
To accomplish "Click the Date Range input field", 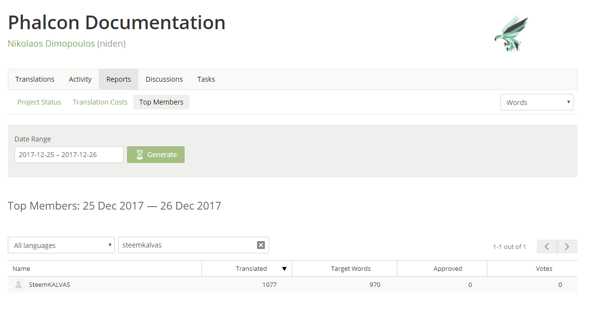I will tap(69, 155).
